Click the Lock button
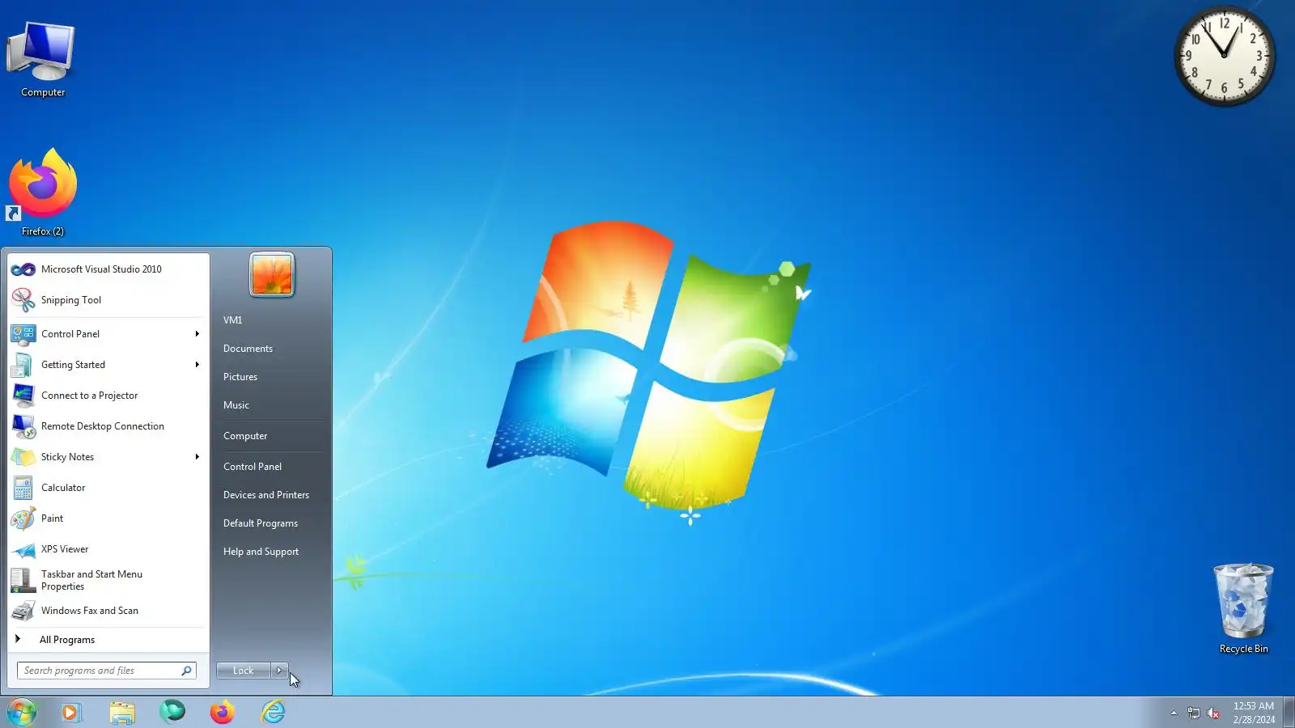Screen dimensions: 1295x728 243,671
